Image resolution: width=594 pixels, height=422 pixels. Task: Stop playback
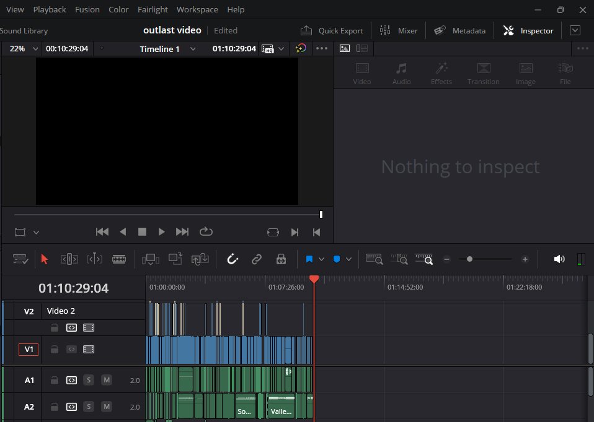[x=142, y=232]
